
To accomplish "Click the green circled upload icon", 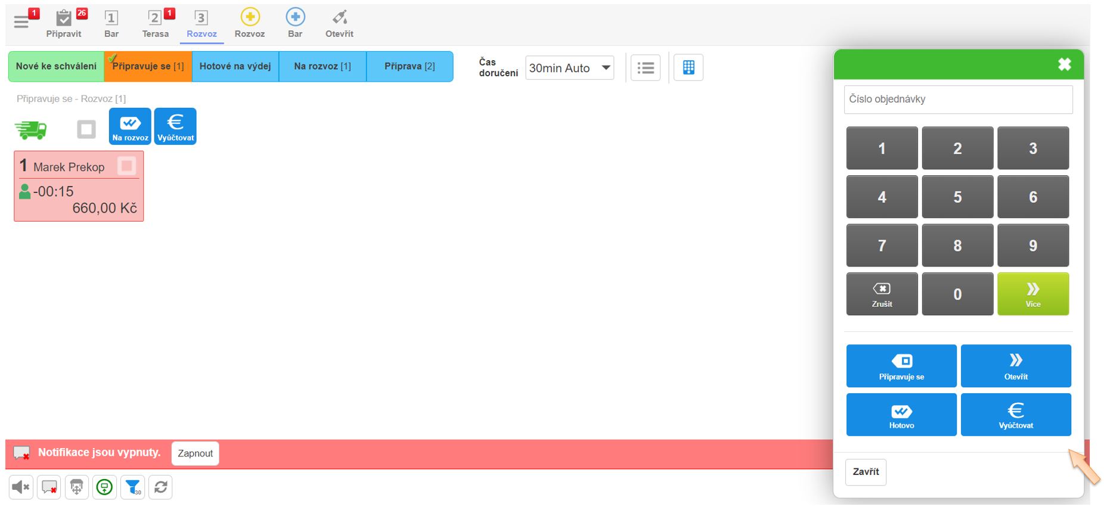I will click(x=104, y=487).
